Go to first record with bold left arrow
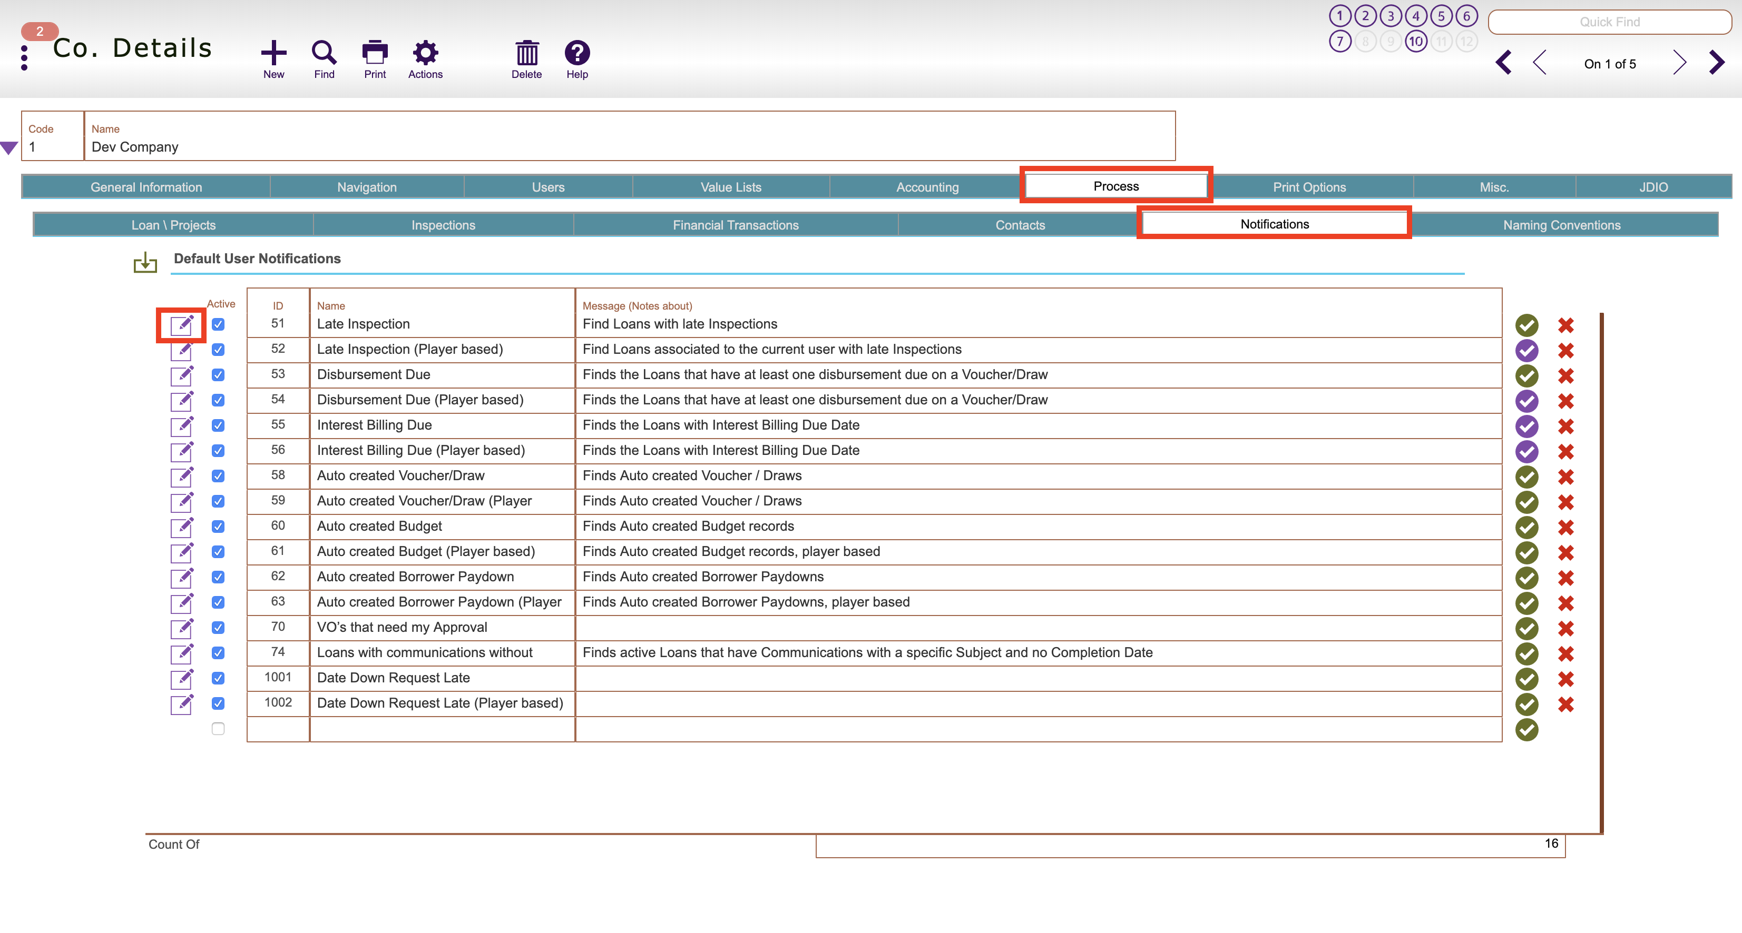 coord(1503,63)
